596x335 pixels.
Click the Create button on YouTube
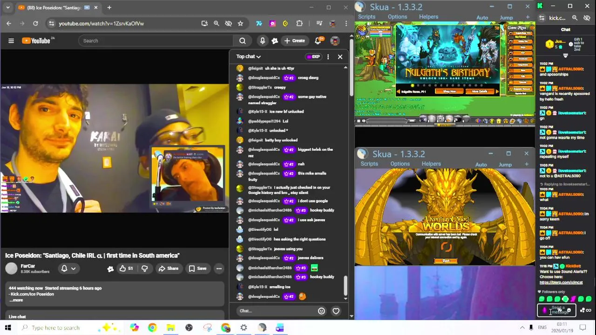tap(294, 41)
